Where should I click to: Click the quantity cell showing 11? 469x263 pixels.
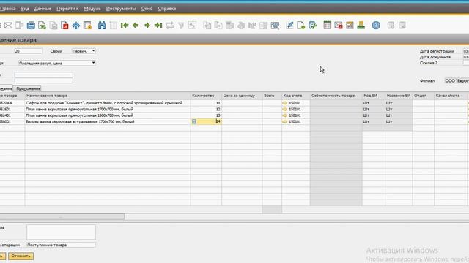[x=206, y=103]
